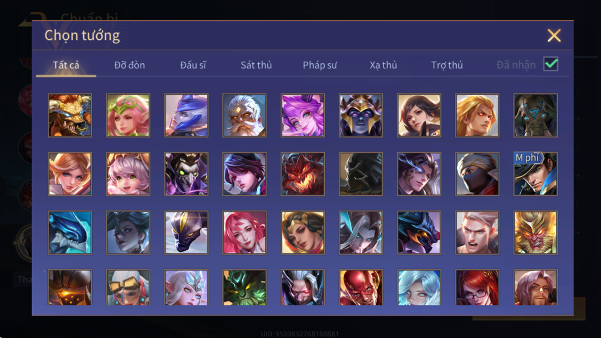
Task: Select the Flash hero in red mask
Action: coord(361,287)
